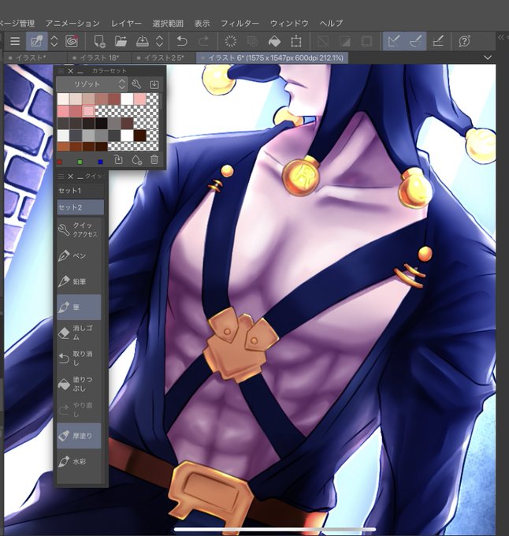Open the color set panel menu icon

tap(61, 71)
